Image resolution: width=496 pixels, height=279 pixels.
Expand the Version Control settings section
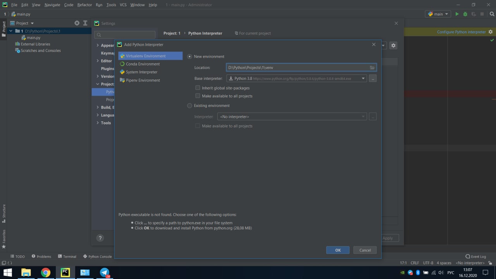pyautogui.click(x=98, y=76)
